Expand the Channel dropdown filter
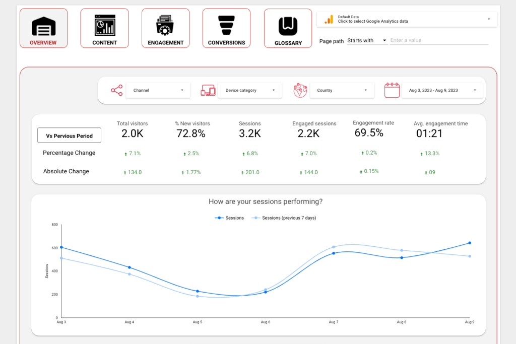Image resolution: width=516 pixels, height=344 pixels. (x=158, y=91)
